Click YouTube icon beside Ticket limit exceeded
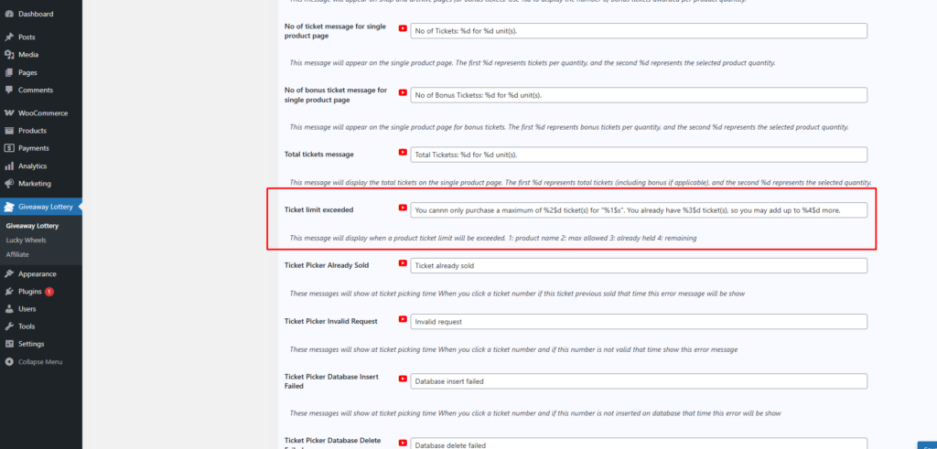Image resolution: width=937 pixels, height=449 pixels. 403,208
